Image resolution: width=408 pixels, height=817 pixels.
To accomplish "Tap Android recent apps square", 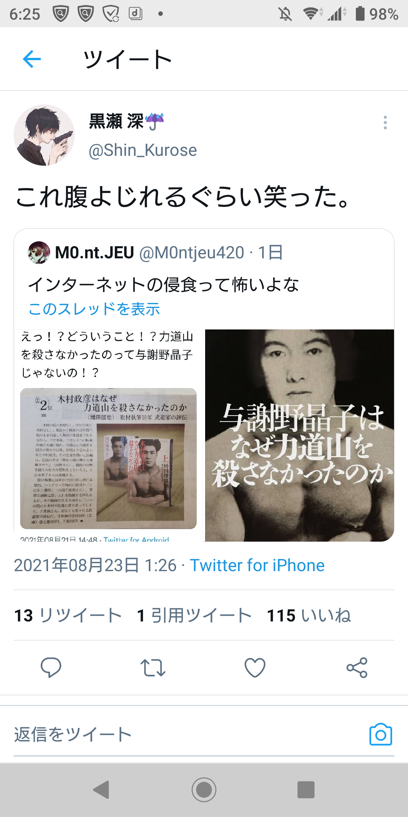I will 306,790.
